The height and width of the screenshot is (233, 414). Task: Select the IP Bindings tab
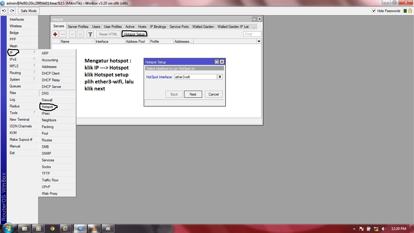pos(158,27)
